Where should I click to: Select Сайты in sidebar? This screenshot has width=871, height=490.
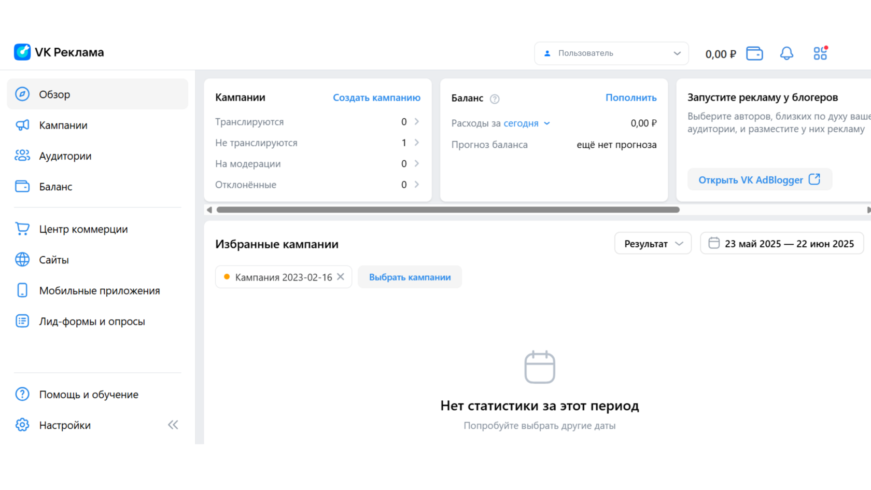coord(97,259)
